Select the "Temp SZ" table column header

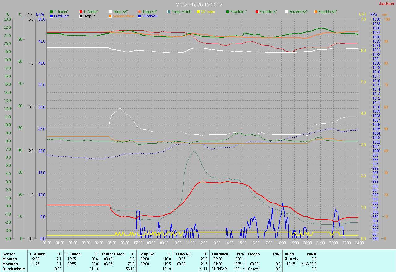[x=147, y=254]
